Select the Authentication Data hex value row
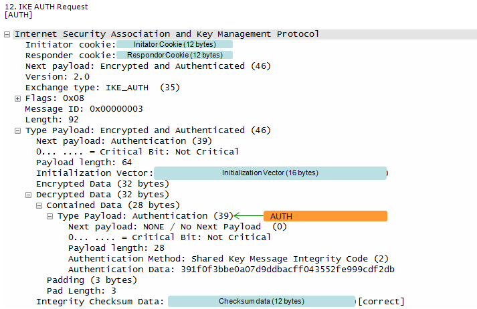Image resolution: width=477 pixels, height=309 pixels. coord(231,270)
